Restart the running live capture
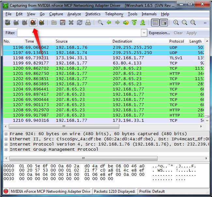Viewport: 212px width, 197px height. 41,23
